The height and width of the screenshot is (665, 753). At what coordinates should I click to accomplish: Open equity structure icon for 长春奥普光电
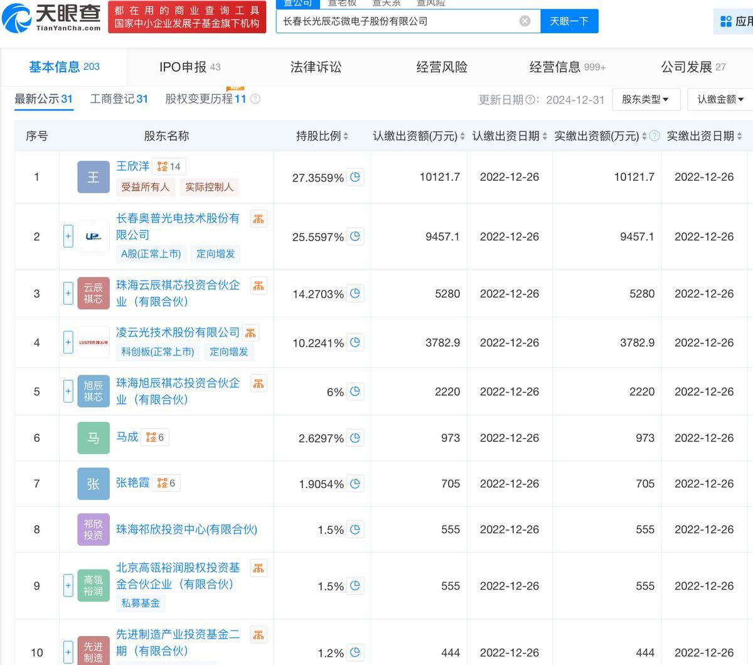tap(259, 219)
